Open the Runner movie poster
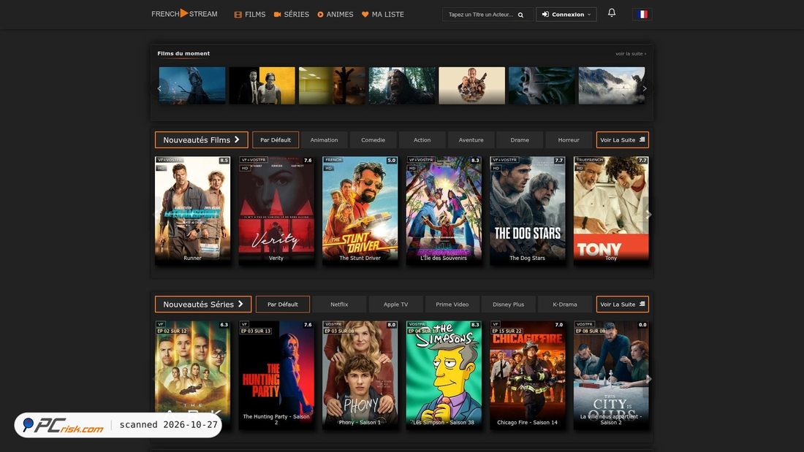The width and height of the screenshot is (804, 452). click(193, 210)
